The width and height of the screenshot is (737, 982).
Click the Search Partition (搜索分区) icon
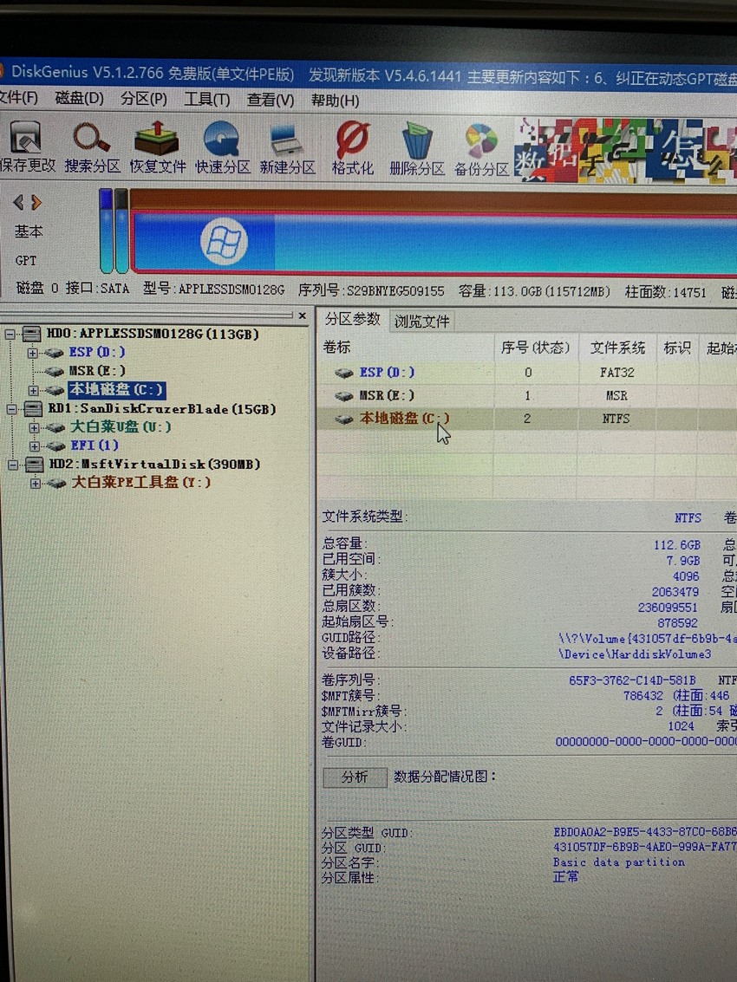(x=92, y=137)
